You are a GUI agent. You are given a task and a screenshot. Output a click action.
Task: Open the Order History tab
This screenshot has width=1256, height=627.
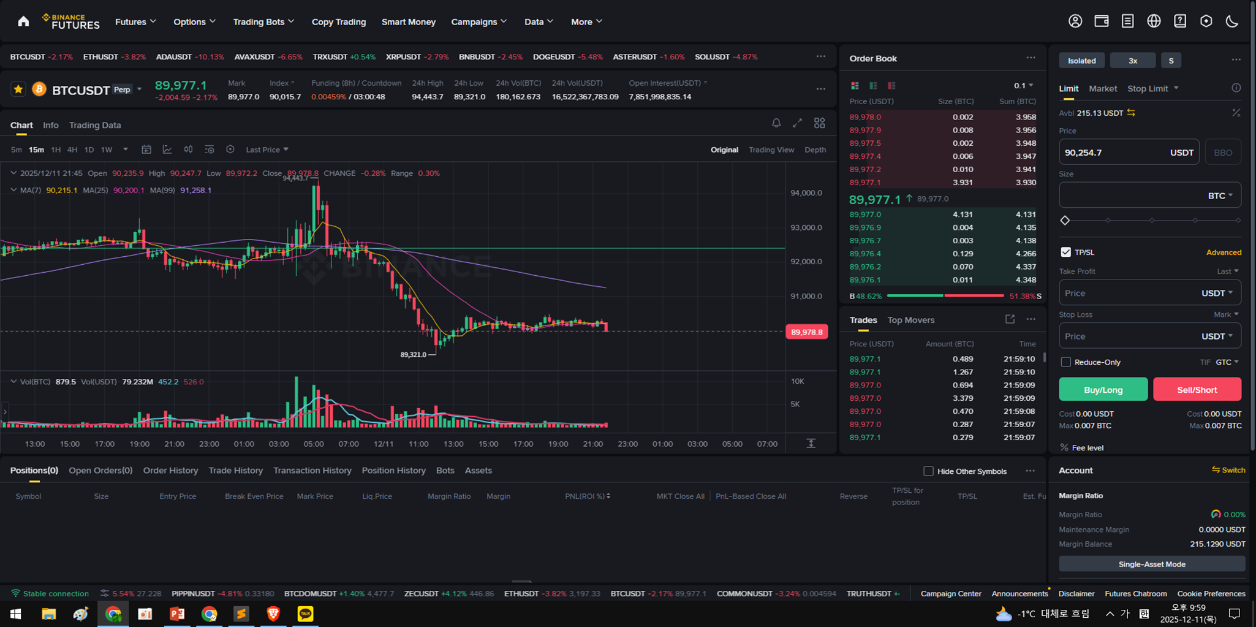(x=170, y=470)
